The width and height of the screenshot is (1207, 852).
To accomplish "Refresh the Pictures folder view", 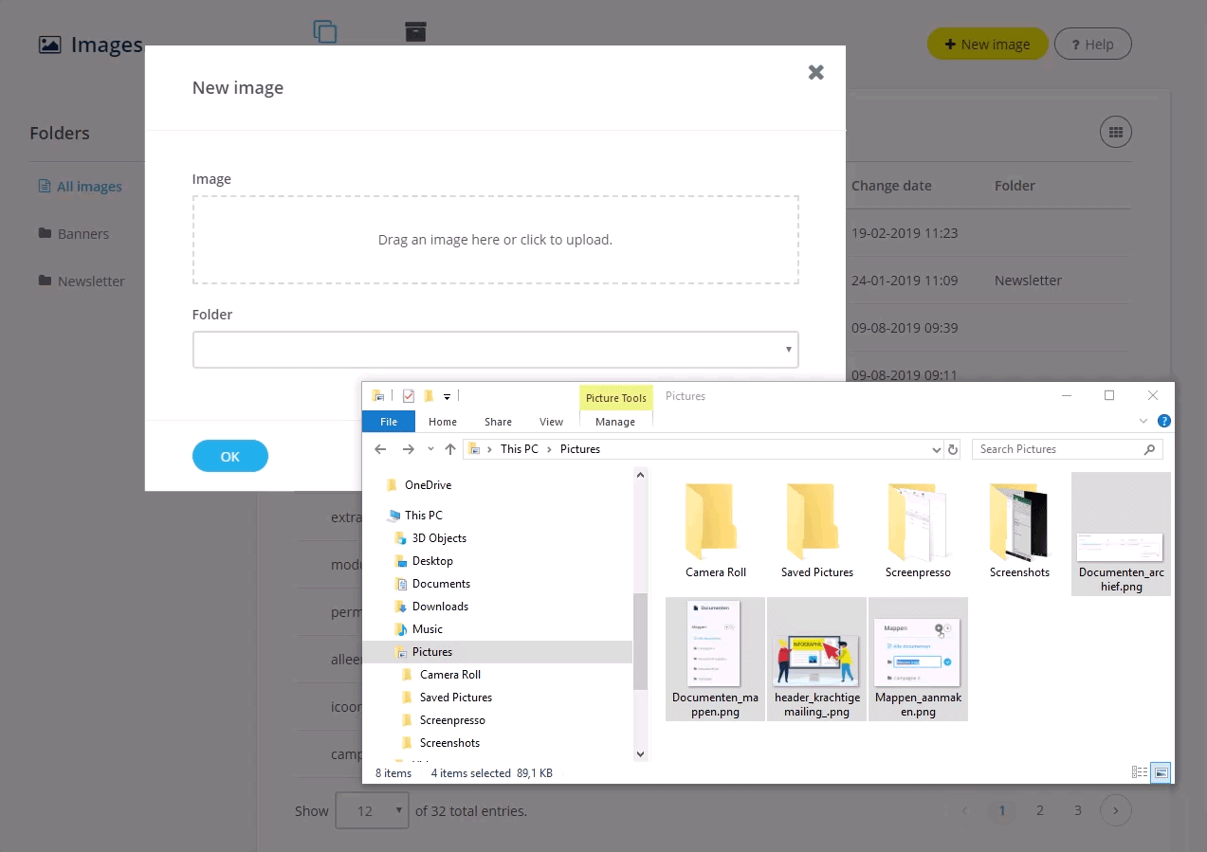I will (x=953, y=449).
